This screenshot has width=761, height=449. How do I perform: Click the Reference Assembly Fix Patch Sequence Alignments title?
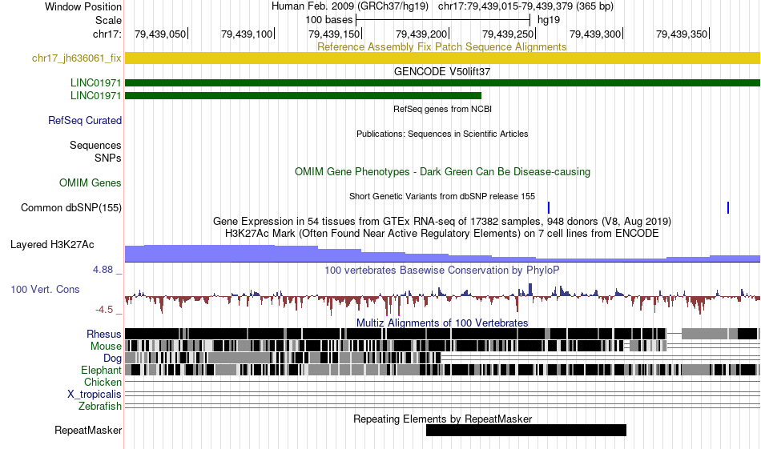tap(442, 47)
